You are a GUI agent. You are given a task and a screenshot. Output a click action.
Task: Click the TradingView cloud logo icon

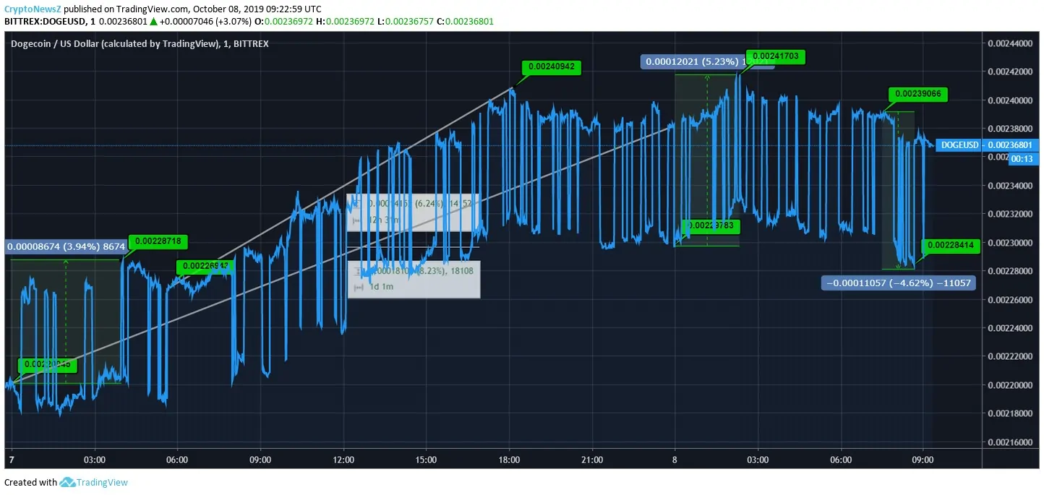[68, 482]
